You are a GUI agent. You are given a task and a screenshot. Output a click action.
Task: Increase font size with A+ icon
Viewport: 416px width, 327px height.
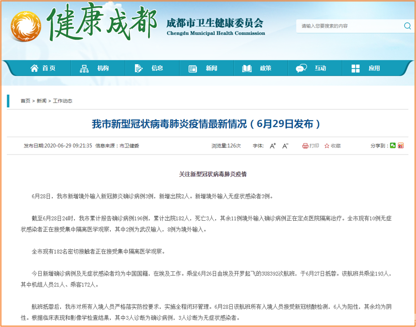point(273,145)
